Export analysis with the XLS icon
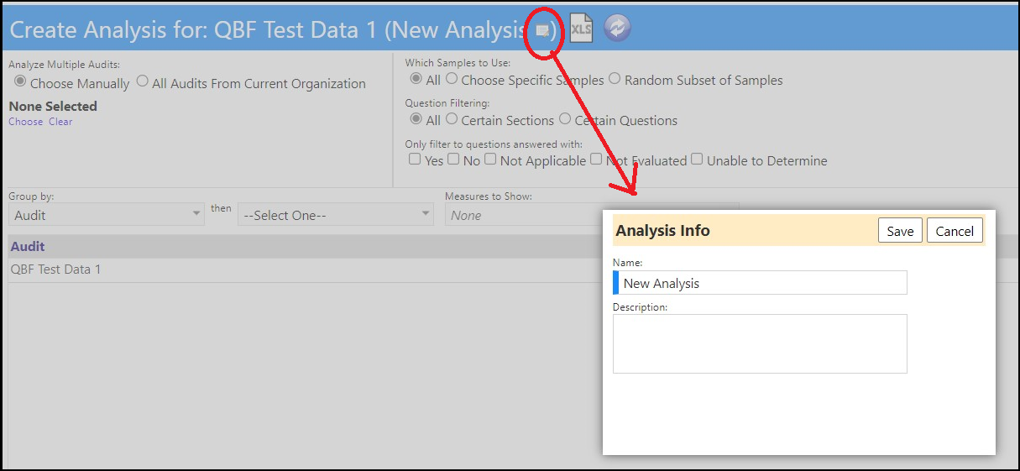Image resolution: width=1020 pixels, height=471 pixels. [581, 29]
